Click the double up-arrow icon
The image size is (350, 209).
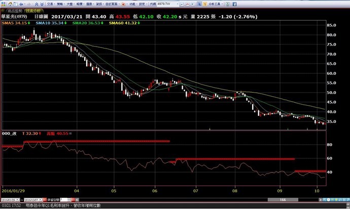tap(37, 4)
